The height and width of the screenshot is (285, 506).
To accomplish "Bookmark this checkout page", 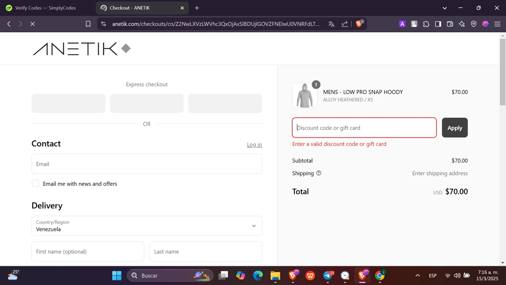I will (88, 24).
